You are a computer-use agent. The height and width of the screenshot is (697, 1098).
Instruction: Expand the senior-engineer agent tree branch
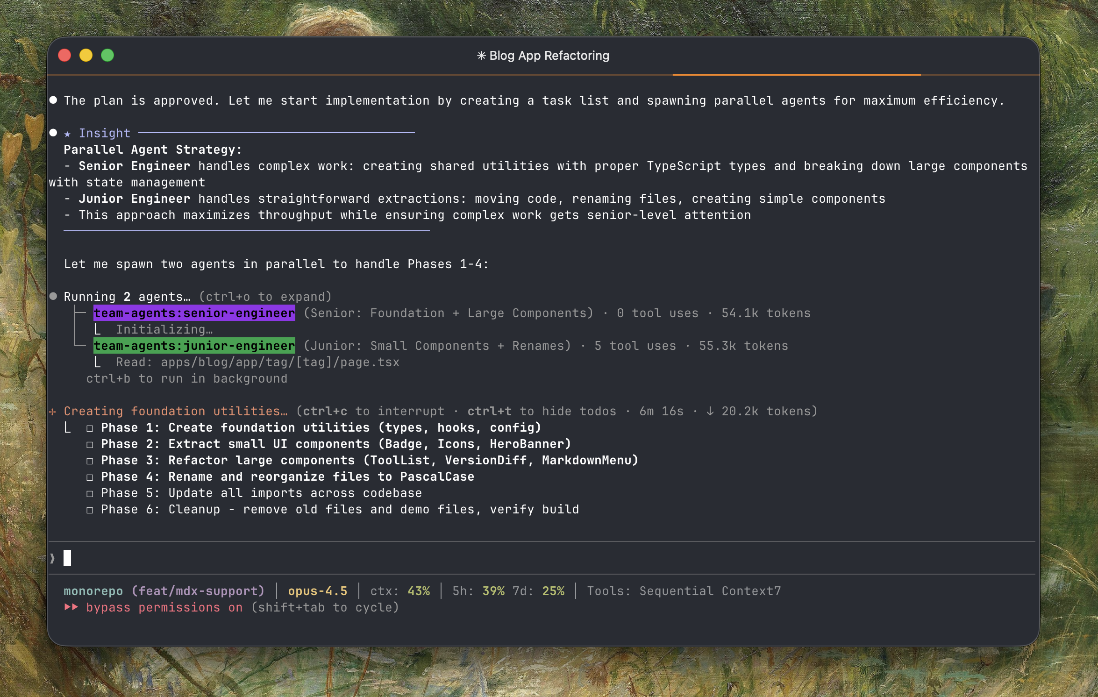click(80, 313)
